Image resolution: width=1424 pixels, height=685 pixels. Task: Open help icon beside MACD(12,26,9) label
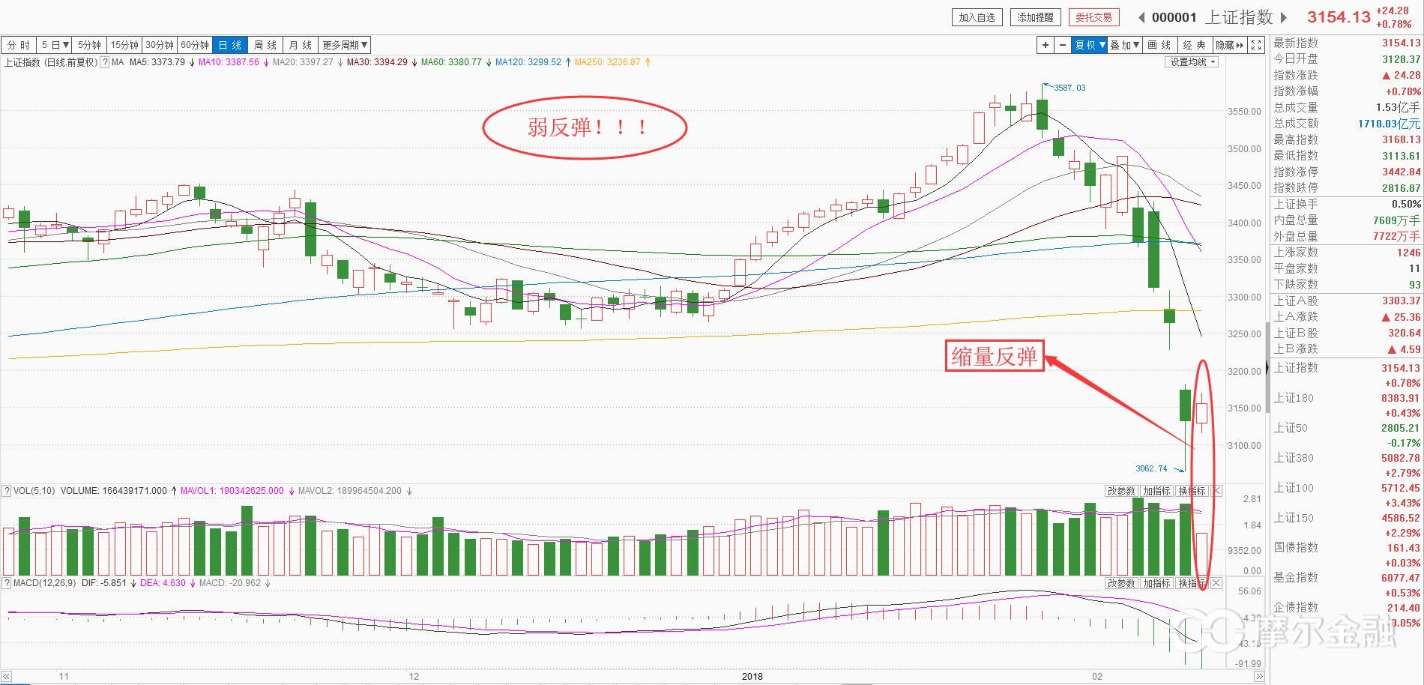7,582
